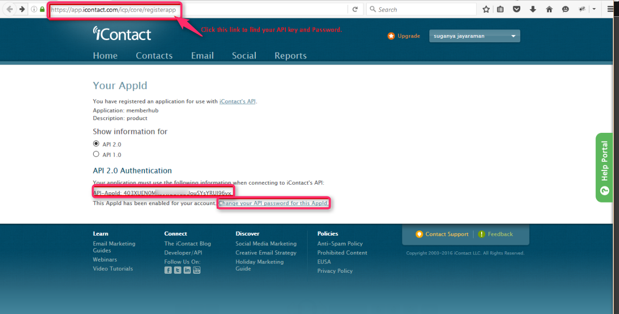Click the Contact Support link text

coord(447,234)
